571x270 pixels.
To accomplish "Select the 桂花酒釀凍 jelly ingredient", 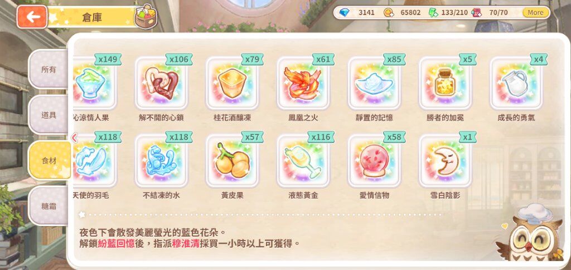I will click(233, 83).
